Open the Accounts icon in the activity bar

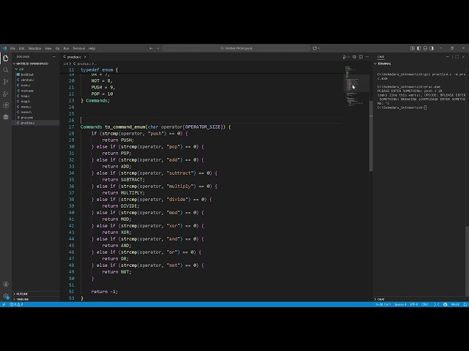click(x=6, y=284)
